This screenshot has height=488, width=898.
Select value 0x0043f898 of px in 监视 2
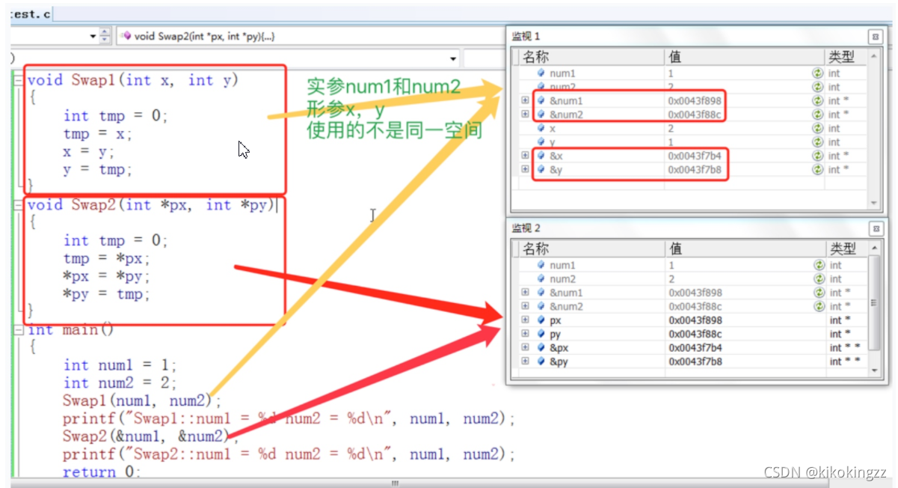[695, 320]
